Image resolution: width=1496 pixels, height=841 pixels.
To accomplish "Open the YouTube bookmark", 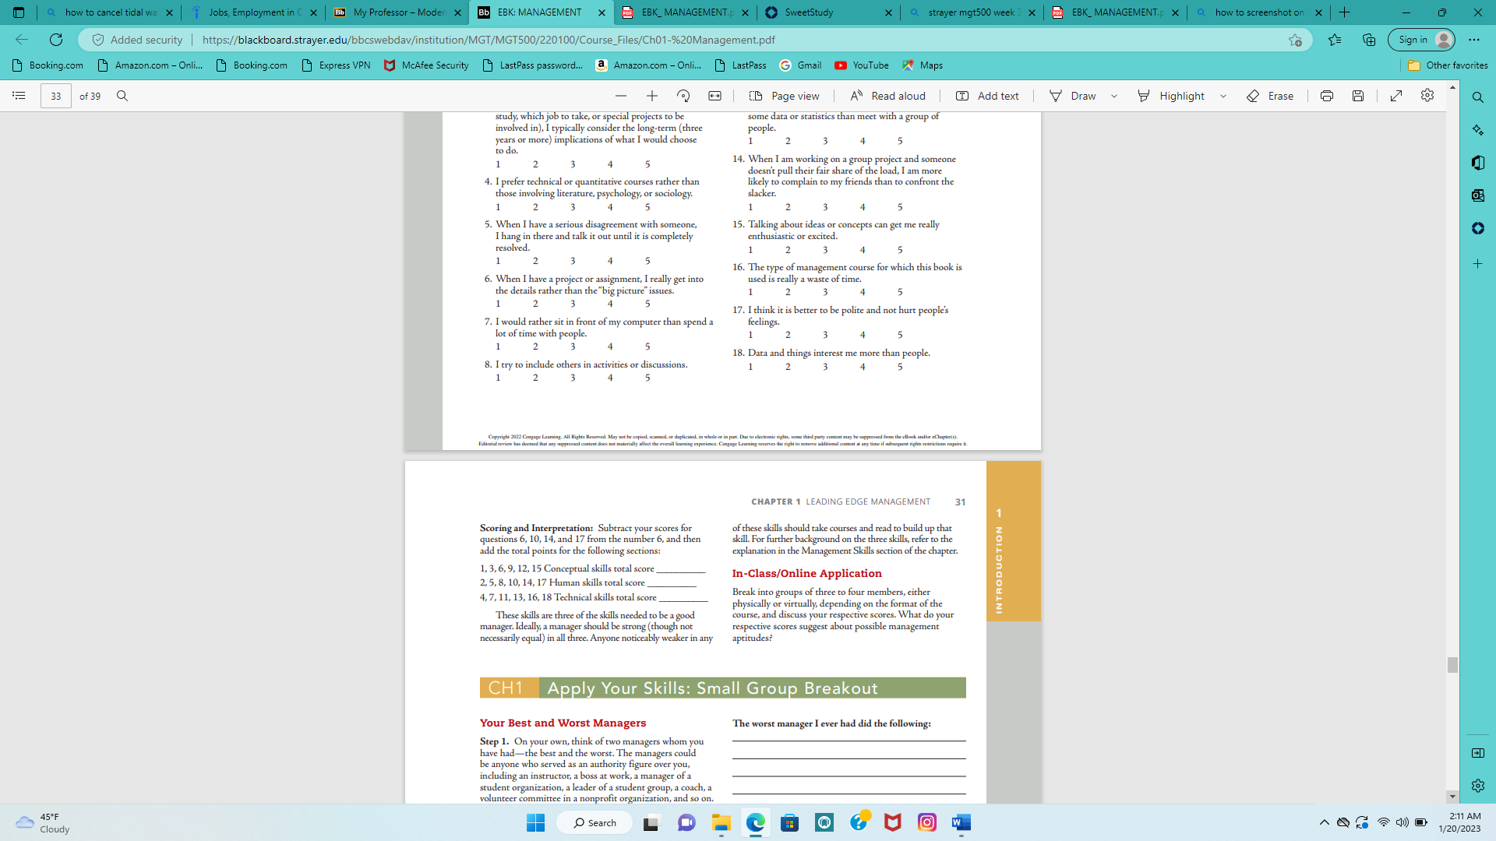I will 862,65.
